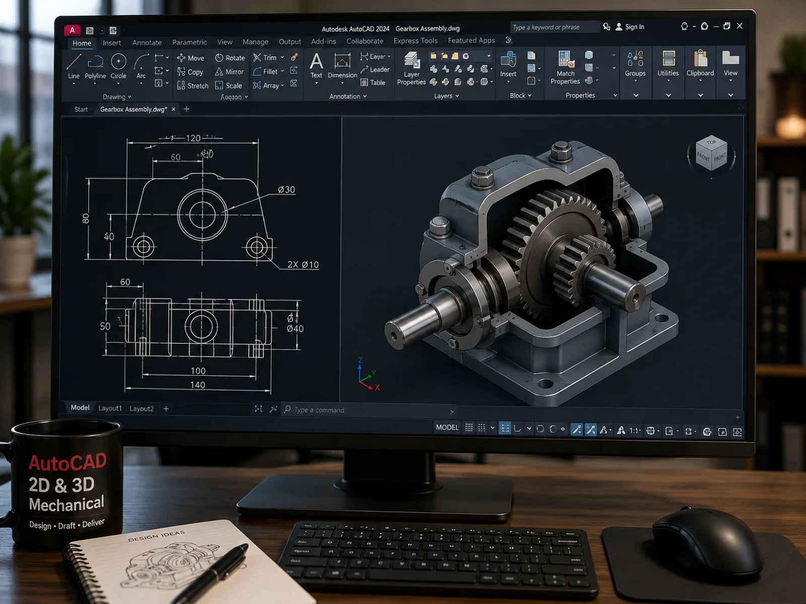806x604 pixels.
Task: Toggle polar tracking in the status bar
Action: point(540,429)
